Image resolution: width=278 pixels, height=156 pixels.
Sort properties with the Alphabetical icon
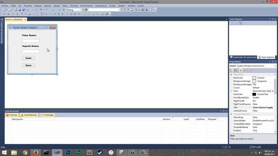pos(235,71)
